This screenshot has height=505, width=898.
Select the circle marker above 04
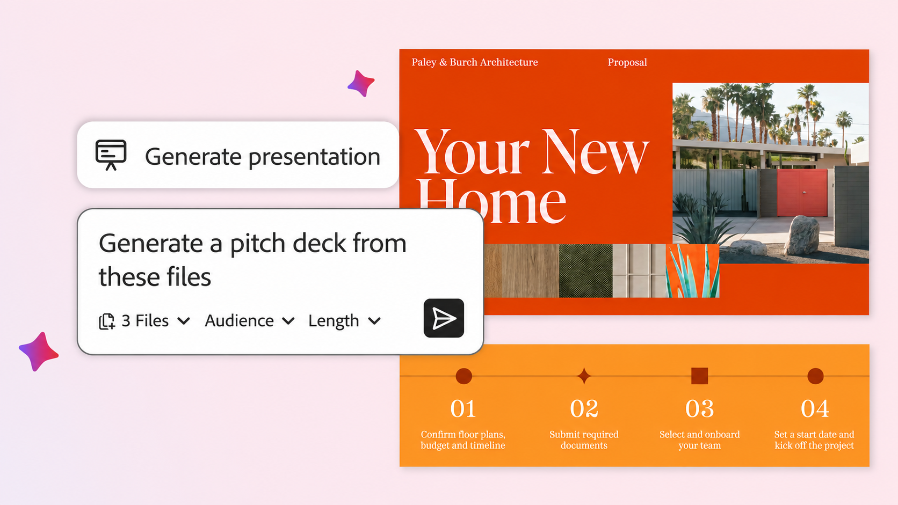pos(815,376)
